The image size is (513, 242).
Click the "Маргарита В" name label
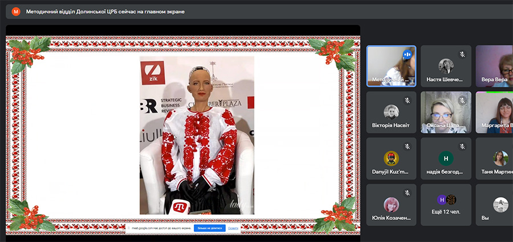click(496, 125)
